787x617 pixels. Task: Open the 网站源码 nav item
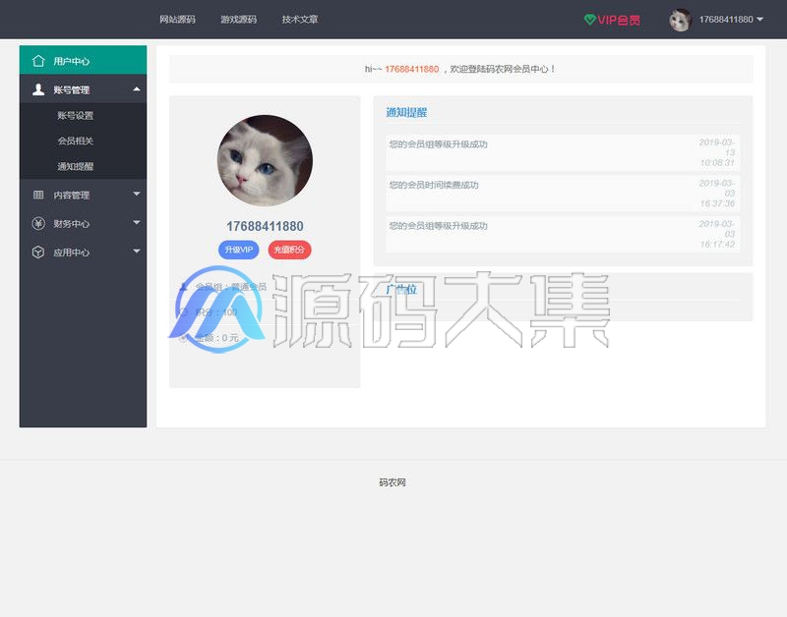[178, 20]
